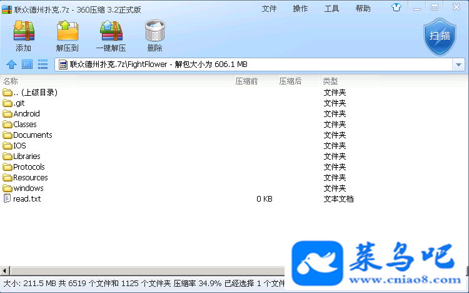Select the 'Libraries' folder name
The height and width of the screenshot is (293, 469).
tap(27, 157)
